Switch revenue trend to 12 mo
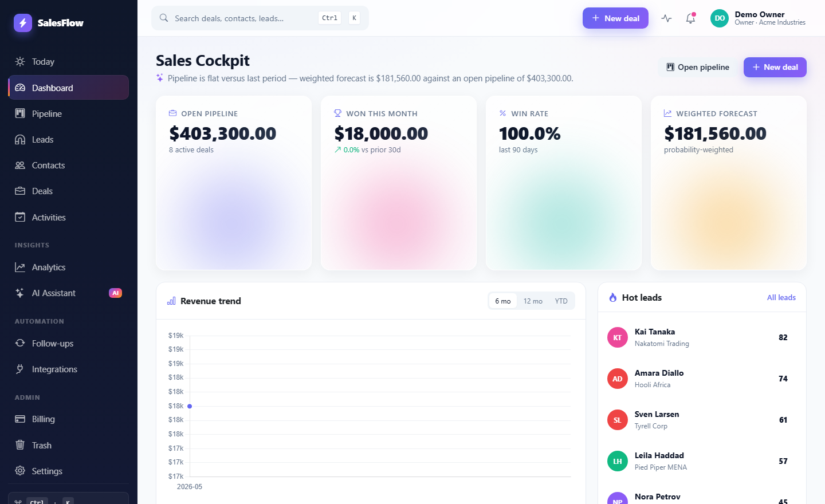825x504 pixels. [533, 301]
